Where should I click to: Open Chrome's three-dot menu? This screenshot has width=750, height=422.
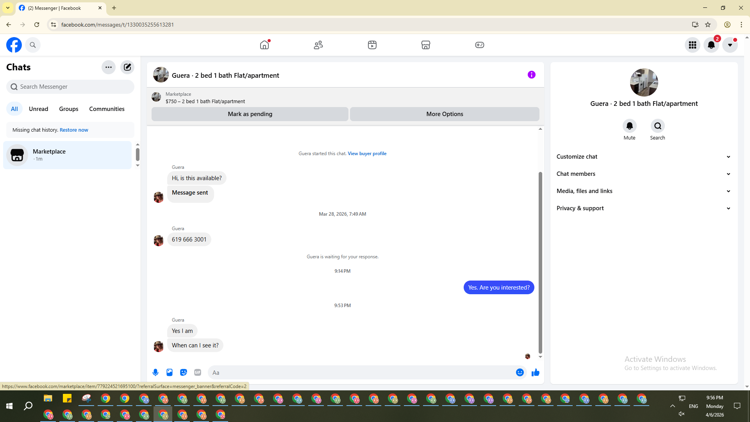pos(741,25)
